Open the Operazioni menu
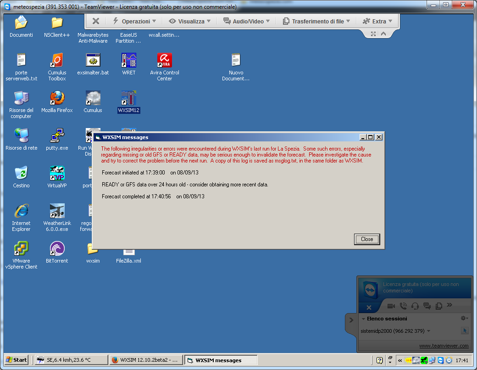 (134, 21)
